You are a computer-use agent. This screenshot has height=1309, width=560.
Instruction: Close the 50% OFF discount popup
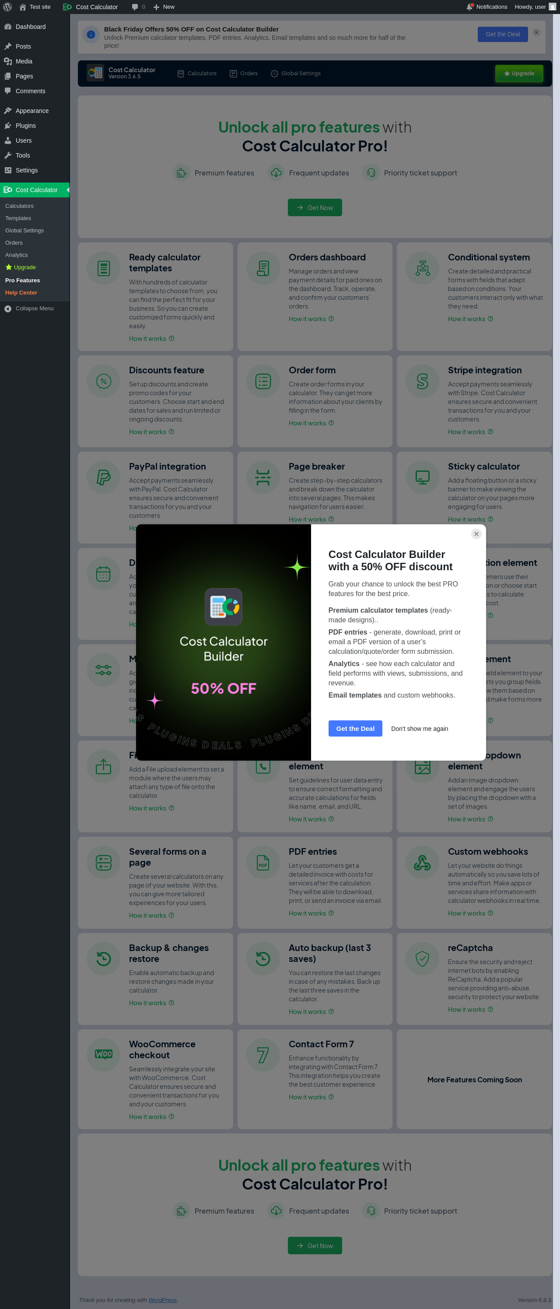click(476, 534)
